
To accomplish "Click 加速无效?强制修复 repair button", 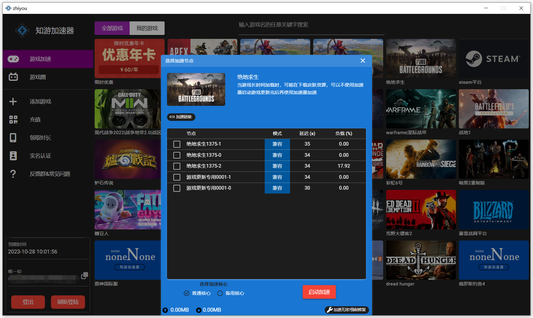I will point(347,310).
